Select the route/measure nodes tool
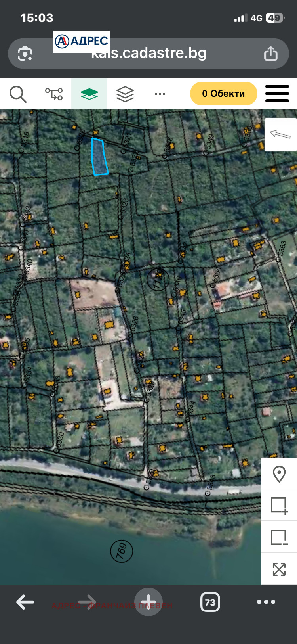The width and height of the screenshot is (297, 644). click(x=54, y=94)
